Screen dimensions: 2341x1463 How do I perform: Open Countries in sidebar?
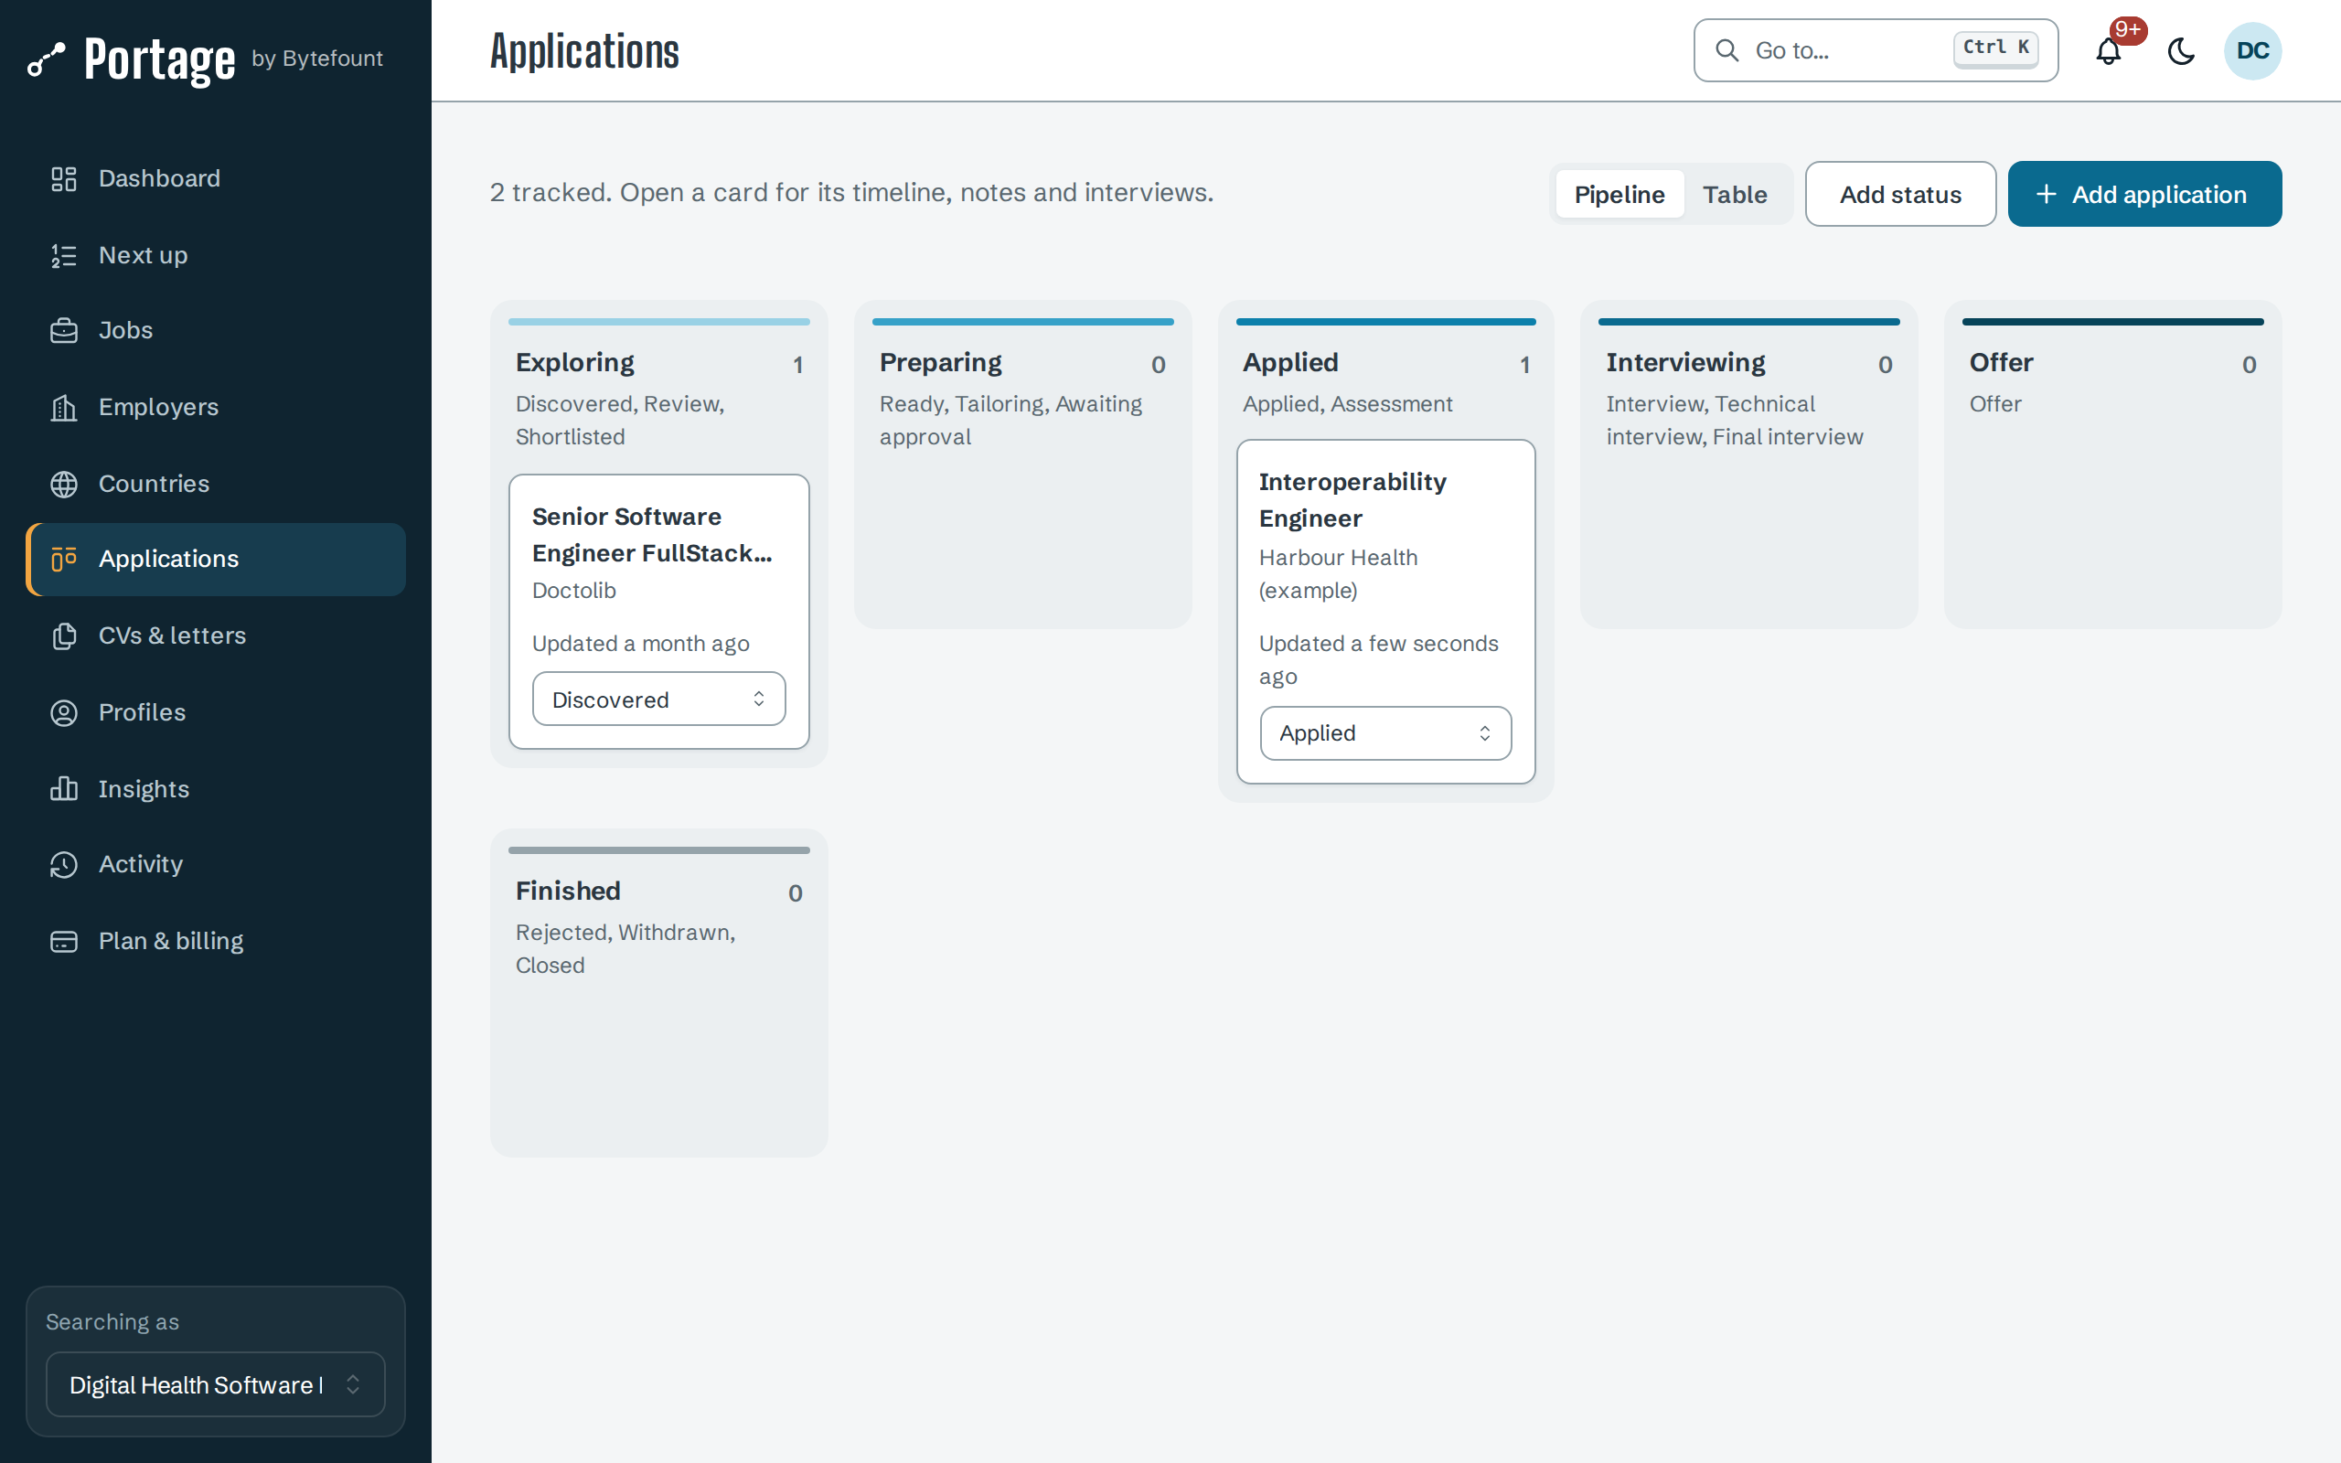(x=216, y=484)
